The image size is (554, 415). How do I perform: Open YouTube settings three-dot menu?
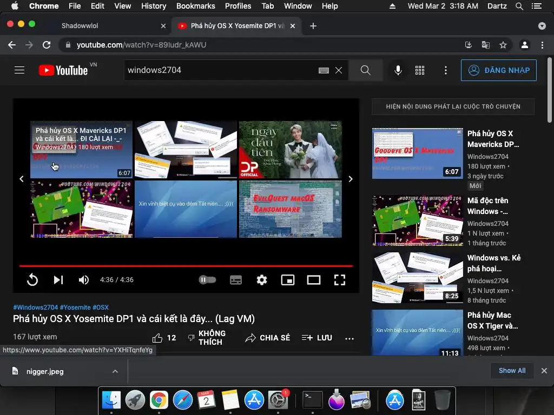click(x=446, y=70)
